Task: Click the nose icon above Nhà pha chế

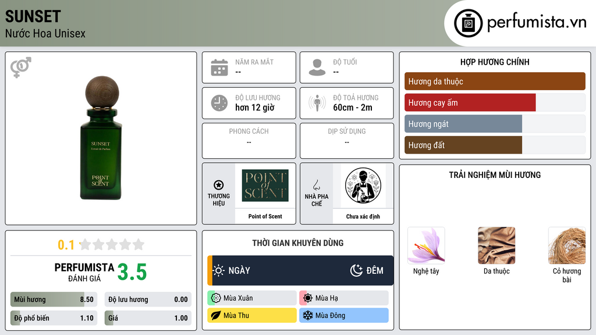Action: click(316, 185)
